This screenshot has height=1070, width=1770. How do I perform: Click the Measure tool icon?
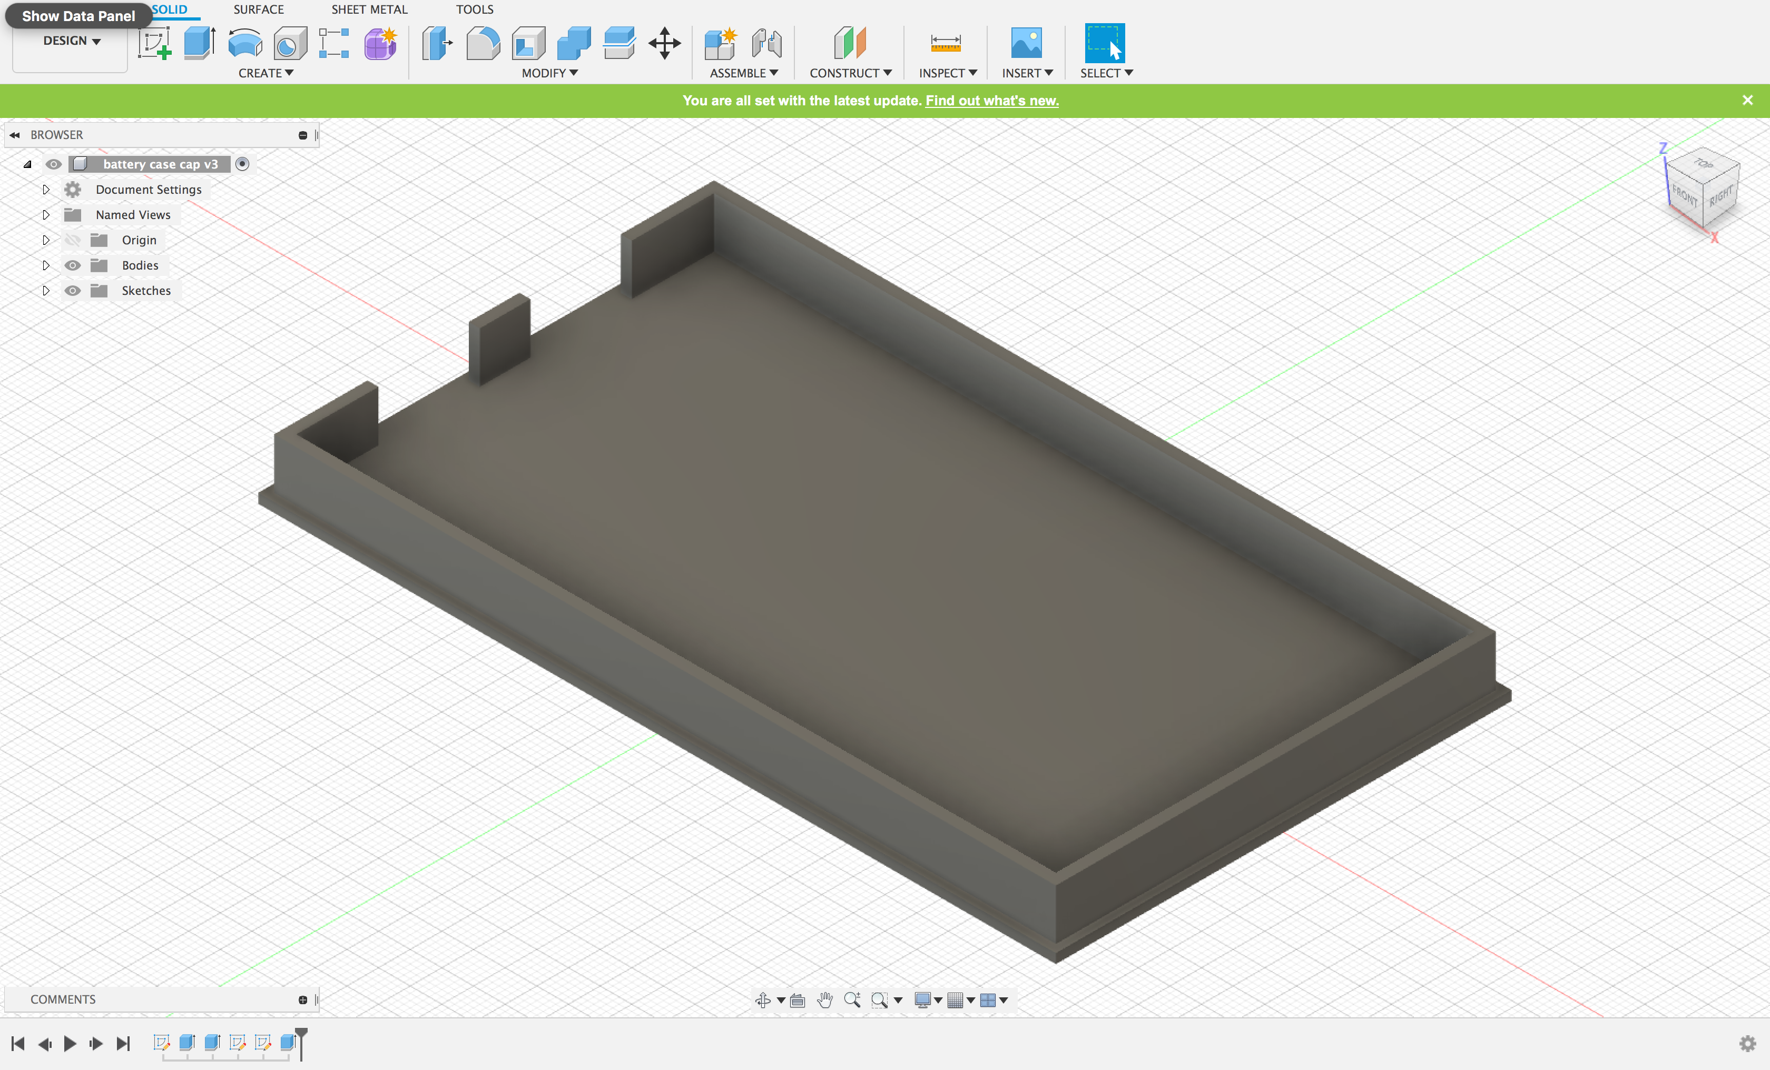click(x=946, y=43)
